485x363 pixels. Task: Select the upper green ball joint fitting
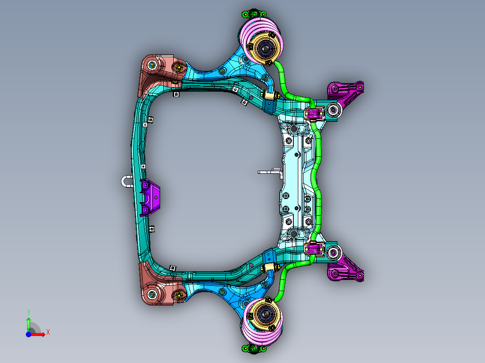254,14
